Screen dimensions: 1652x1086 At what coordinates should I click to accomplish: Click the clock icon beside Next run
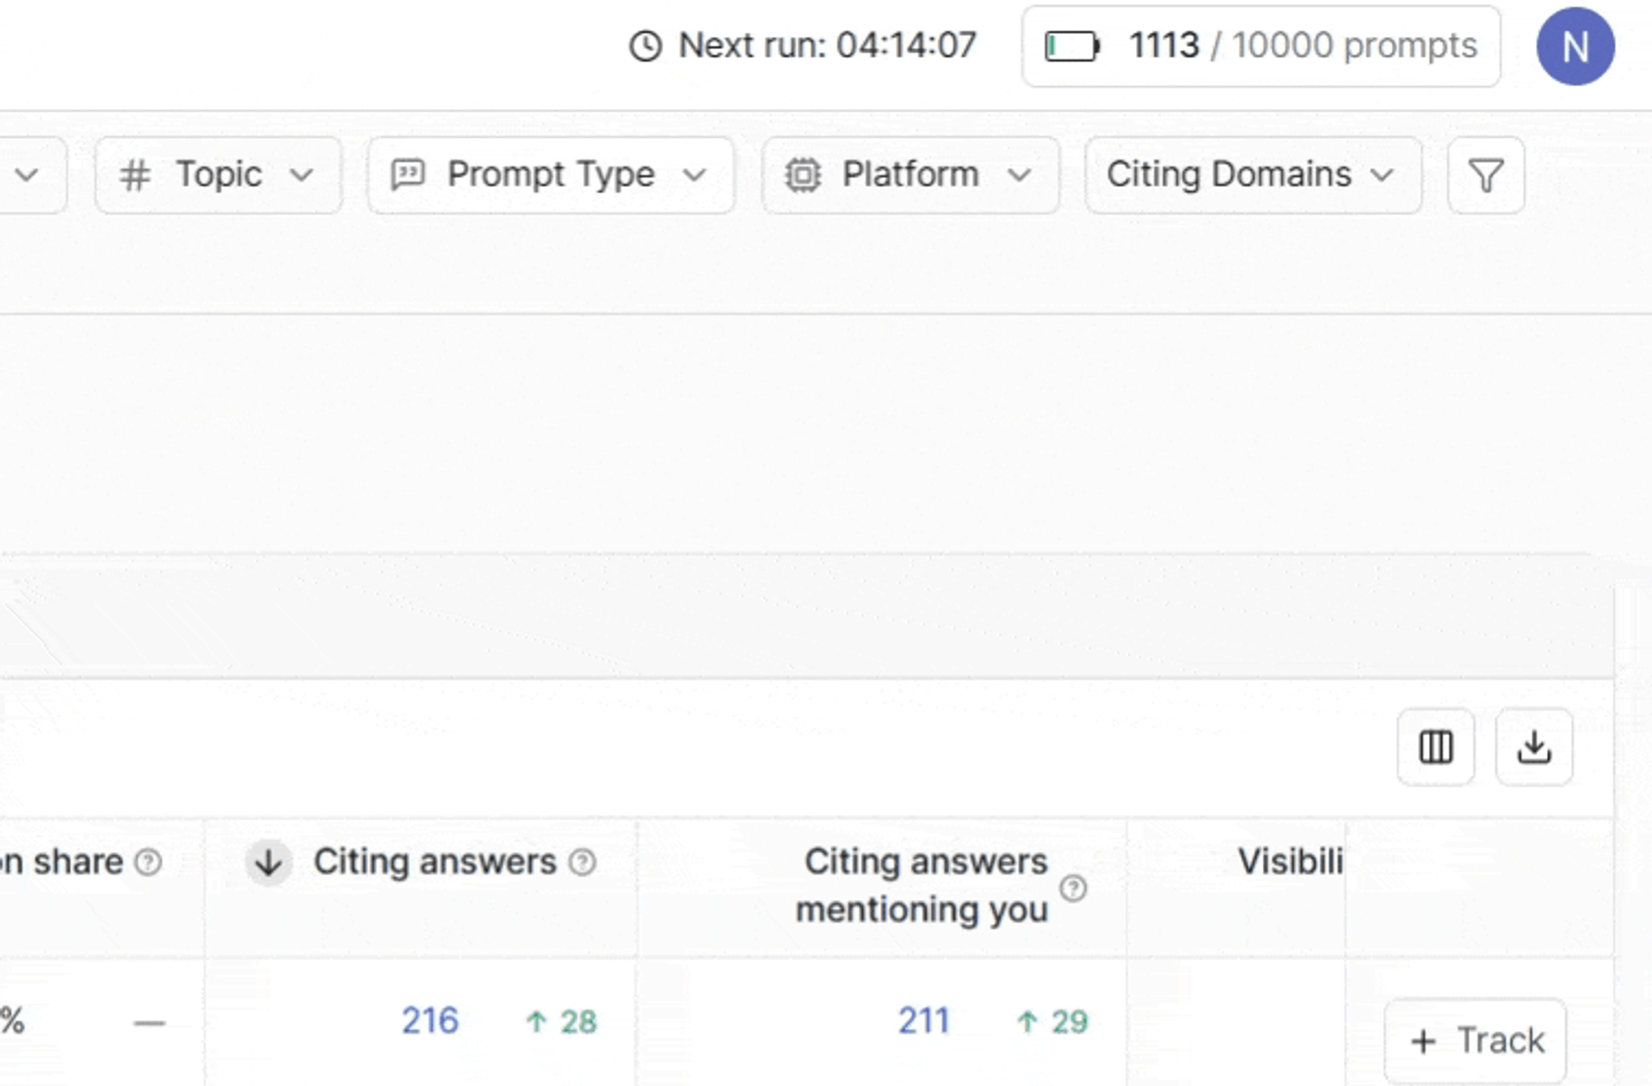coord(645,46)
